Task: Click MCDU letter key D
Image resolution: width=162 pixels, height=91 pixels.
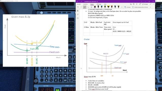Action: [70, 57]
